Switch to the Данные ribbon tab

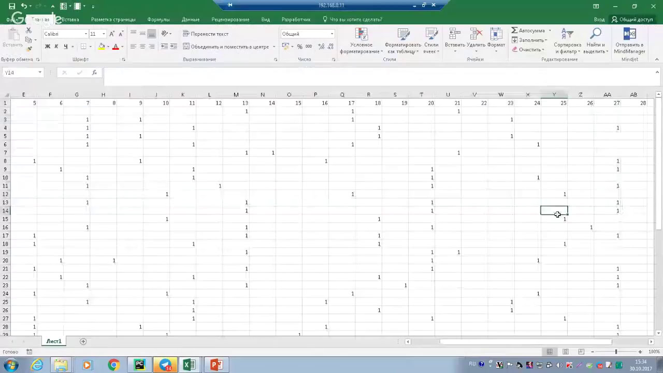tap(191, 20)
